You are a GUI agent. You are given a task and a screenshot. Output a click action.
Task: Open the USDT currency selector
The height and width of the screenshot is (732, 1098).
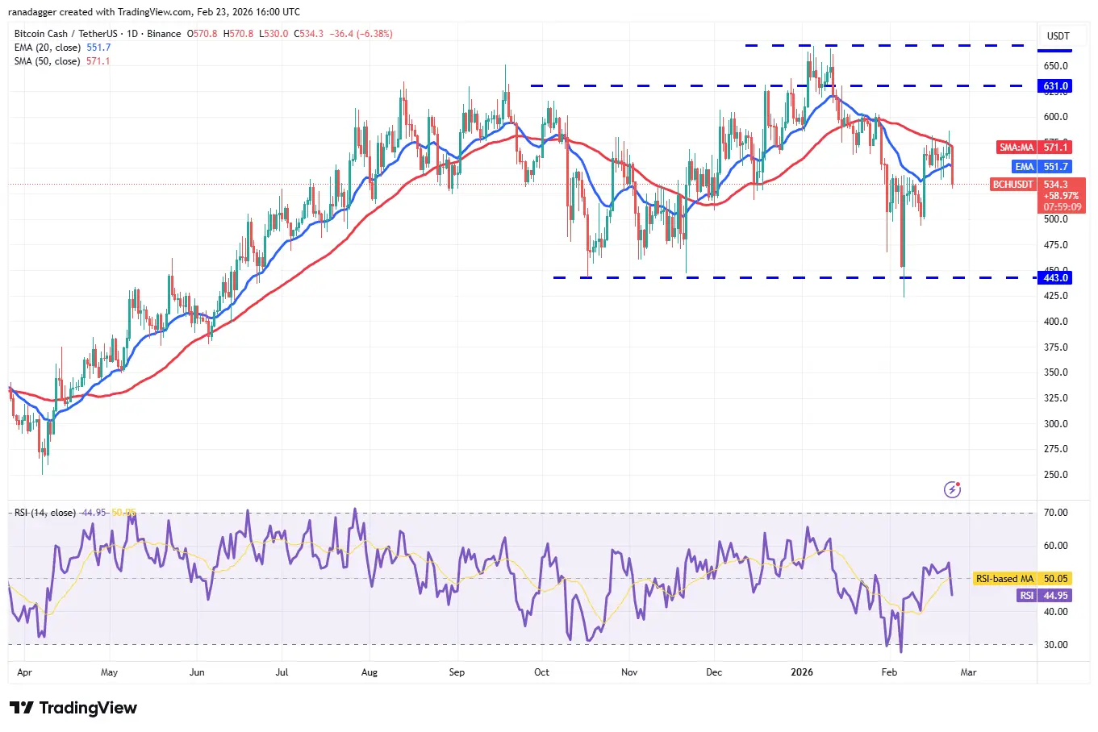click(x=1058, y=36)
